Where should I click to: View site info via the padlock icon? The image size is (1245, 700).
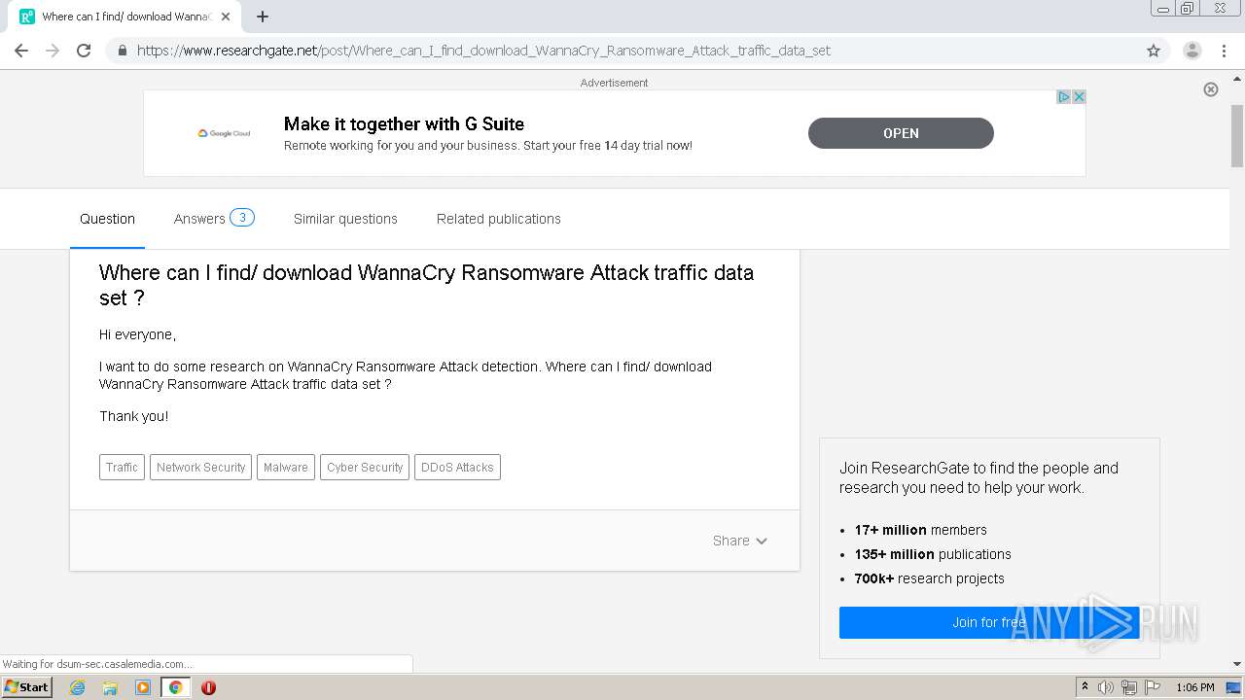click(x=122, y=51)
